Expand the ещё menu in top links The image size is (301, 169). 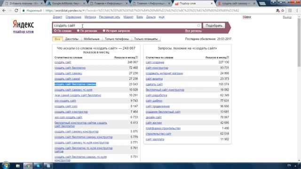[161, 17]
